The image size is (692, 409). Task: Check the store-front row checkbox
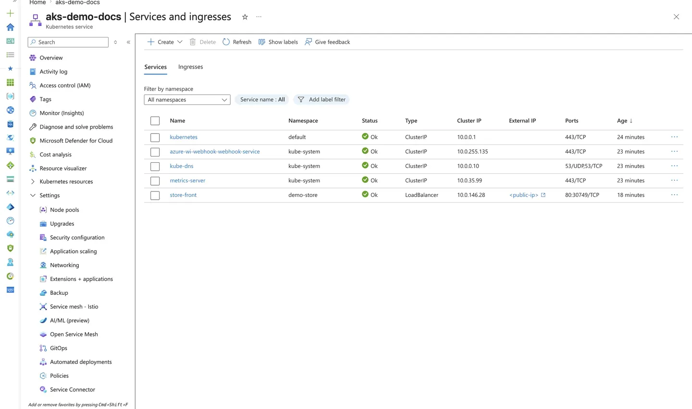coord(155,195)
